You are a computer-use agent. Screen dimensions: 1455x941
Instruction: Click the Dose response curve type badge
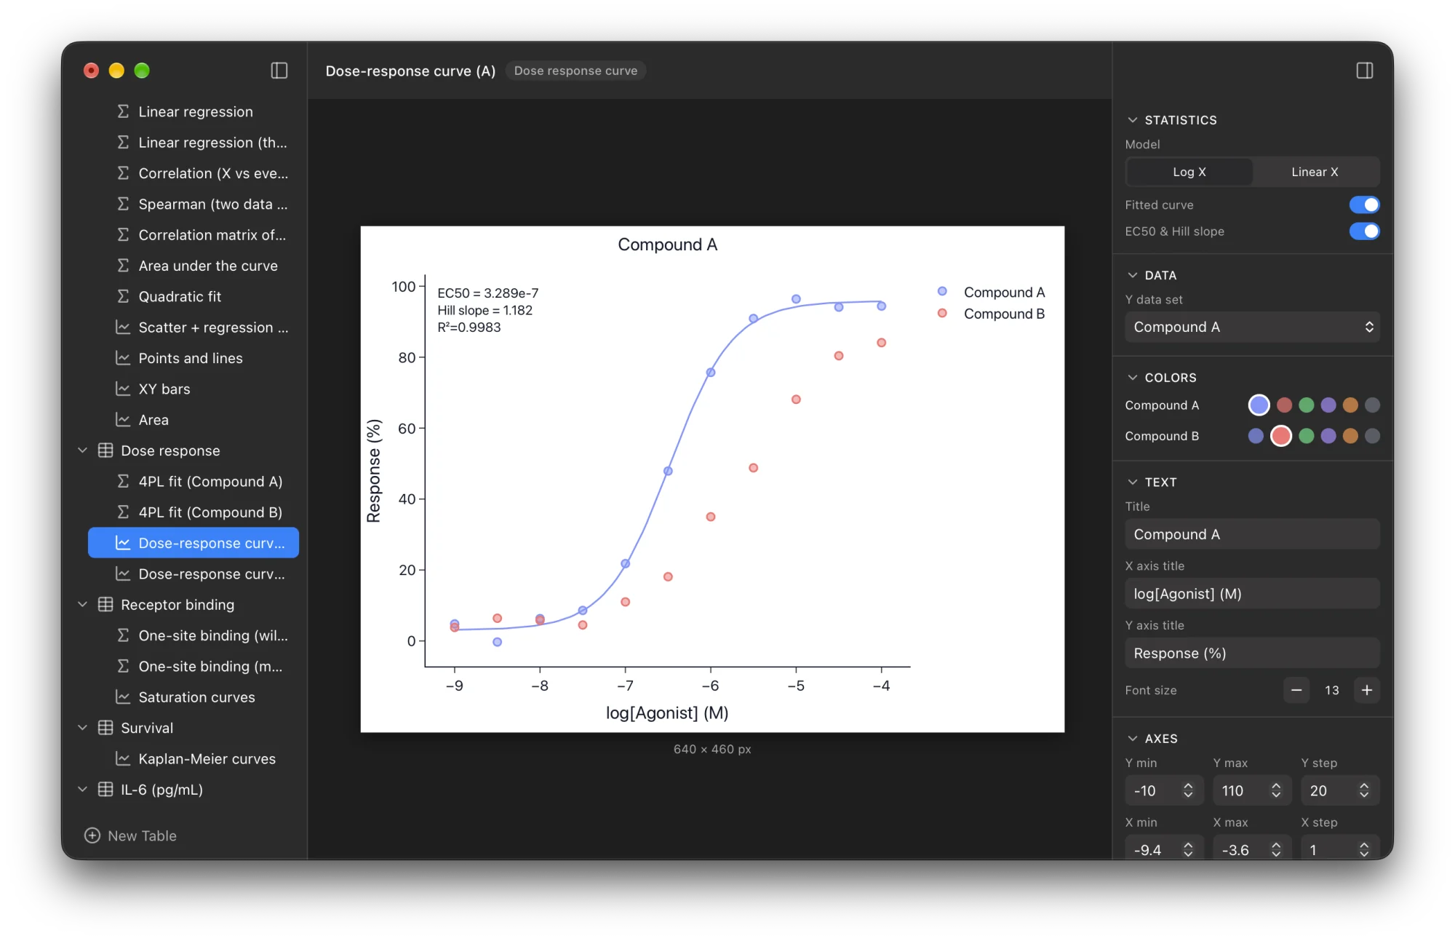pyautogui.click(x=575, y=71)
